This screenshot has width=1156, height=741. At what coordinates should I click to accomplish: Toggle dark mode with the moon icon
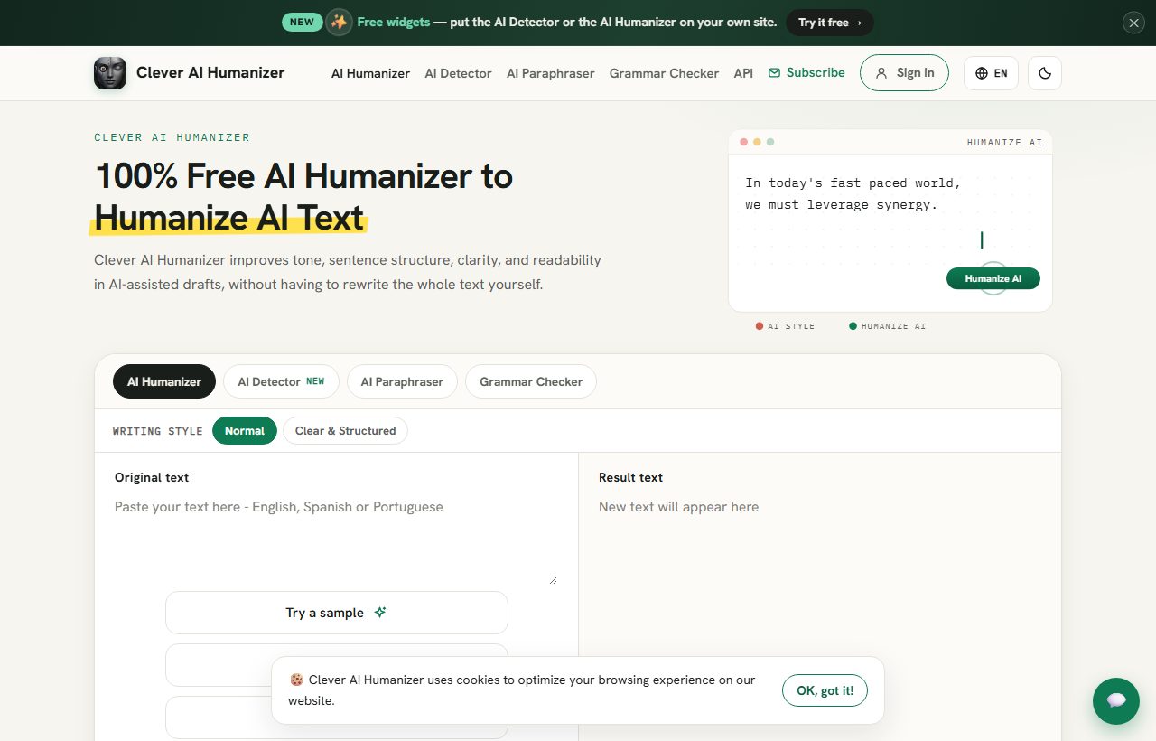pos(1045,73)
